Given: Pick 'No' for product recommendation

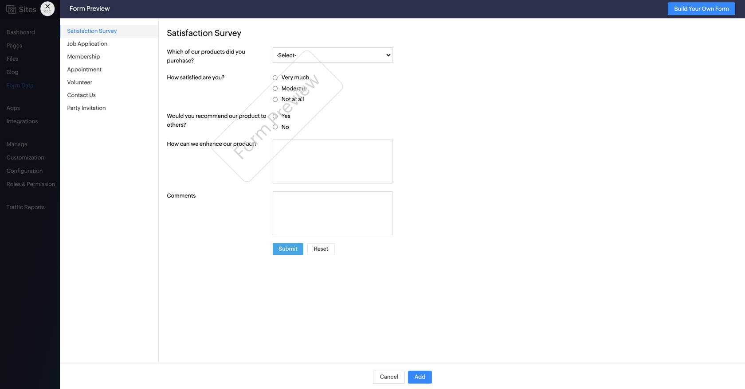Looking at the screenshot, I should coord(275,127).
